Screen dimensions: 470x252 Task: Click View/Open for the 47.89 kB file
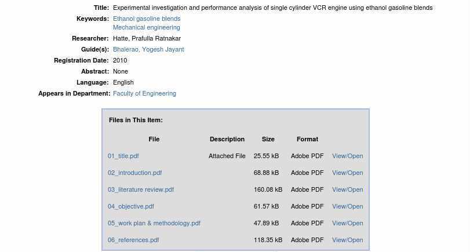pos(347,223)
